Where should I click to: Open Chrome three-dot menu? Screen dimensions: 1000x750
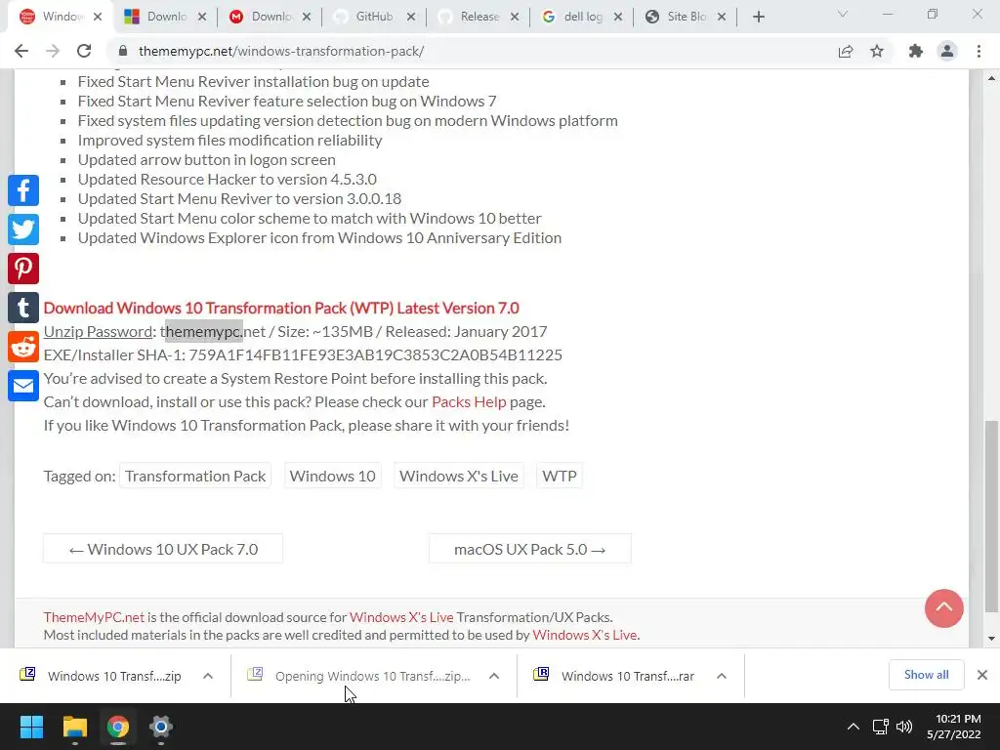click(x=979, y=51)
